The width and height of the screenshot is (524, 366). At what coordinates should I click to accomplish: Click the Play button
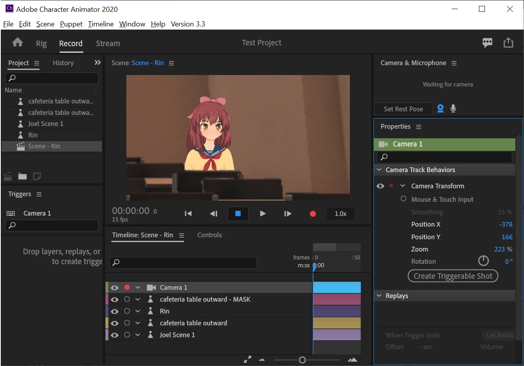click(263, 214)
